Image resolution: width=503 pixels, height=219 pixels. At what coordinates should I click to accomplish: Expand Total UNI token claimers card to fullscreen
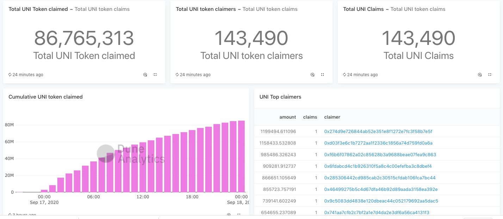tap(323, 75)
